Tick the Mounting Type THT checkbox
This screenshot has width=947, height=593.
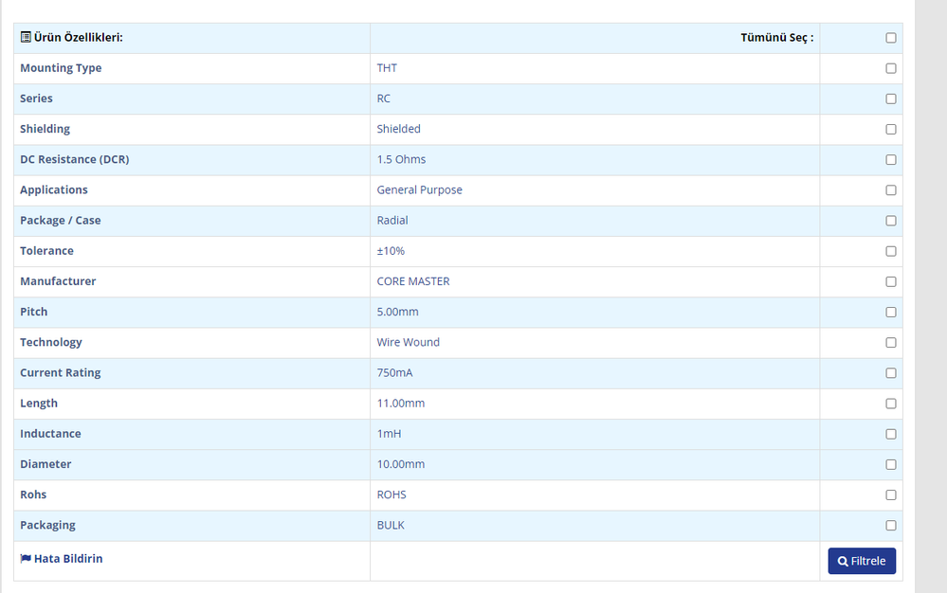tap(891, 68)
